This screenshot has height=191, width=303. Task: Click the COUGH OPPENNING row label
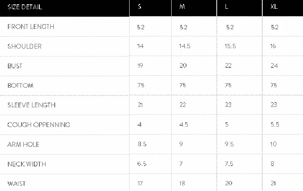point(39,125)
